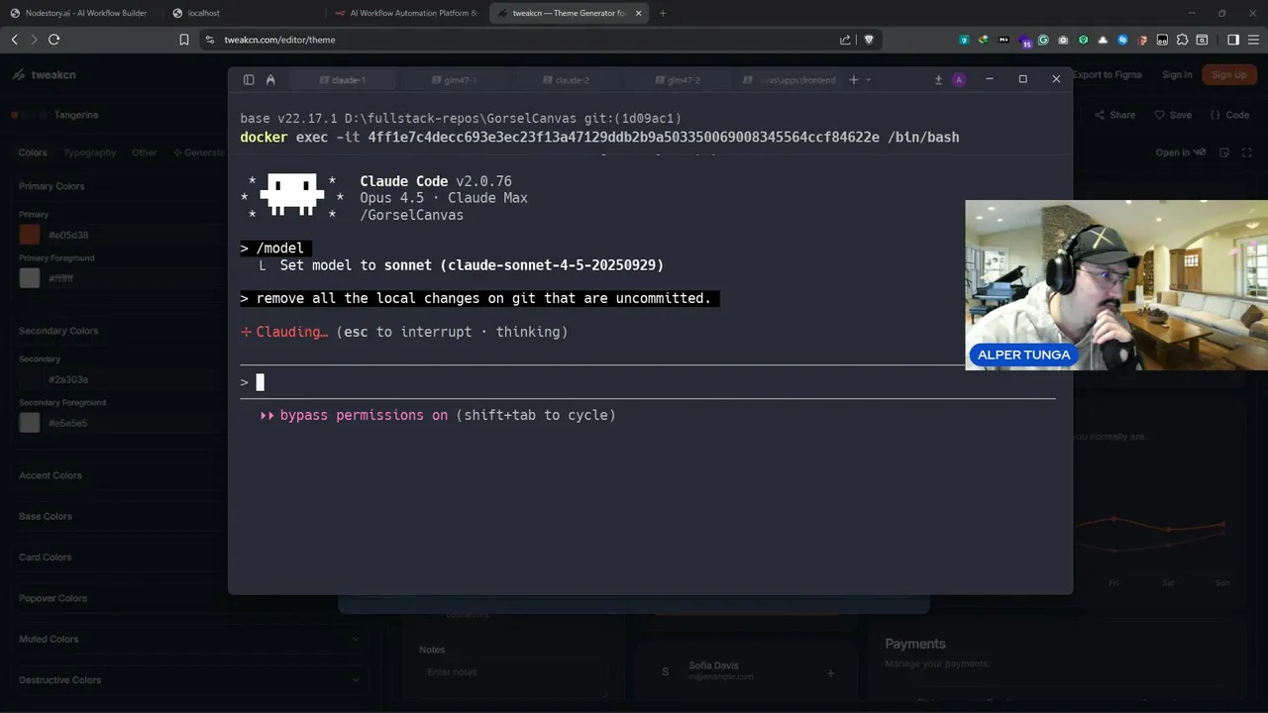Reload the tweakcn page
1268x713 pixels.
(54, 40)
